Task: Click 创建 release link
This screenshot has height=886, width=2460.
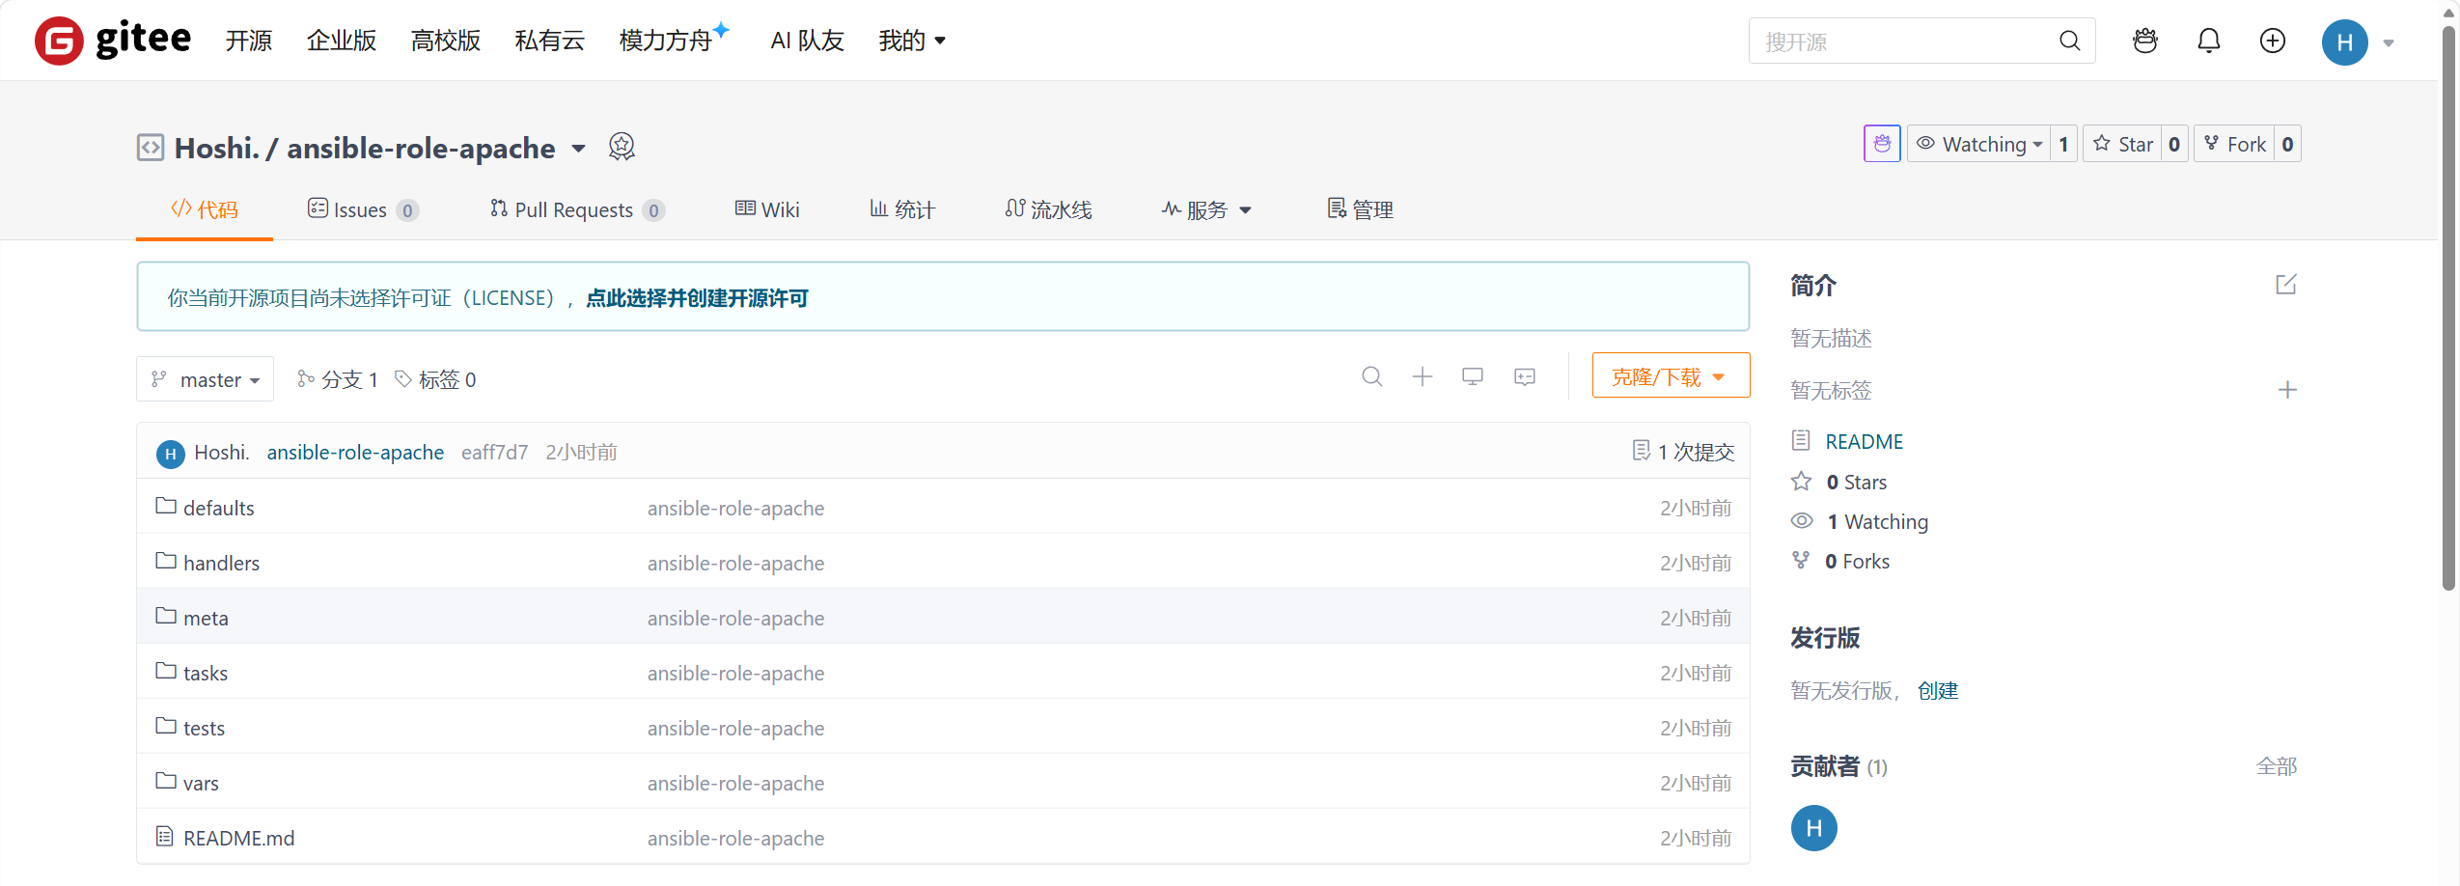Action: tap(1937, 691)
